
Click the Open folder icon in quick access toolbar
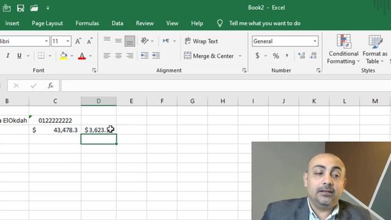click(34, 8)
